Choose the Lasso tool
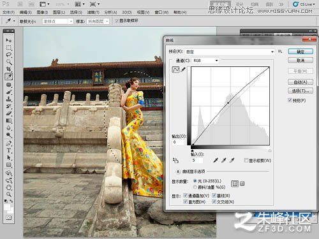 (x=9, y=55)
